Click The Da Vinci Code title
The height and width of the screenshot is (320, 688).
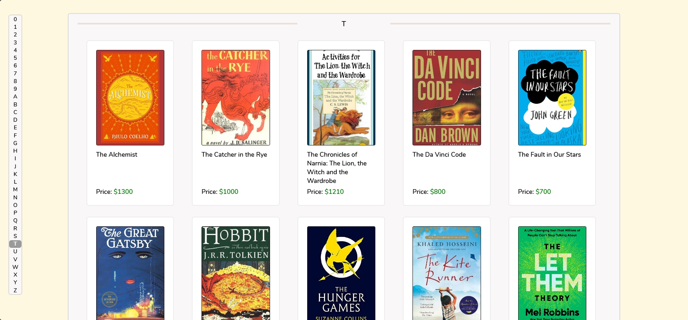pyautogui.click(x=439, y=155)
